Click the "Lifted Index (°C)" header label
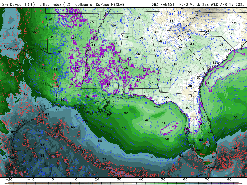247x185 pixels. 55,4
